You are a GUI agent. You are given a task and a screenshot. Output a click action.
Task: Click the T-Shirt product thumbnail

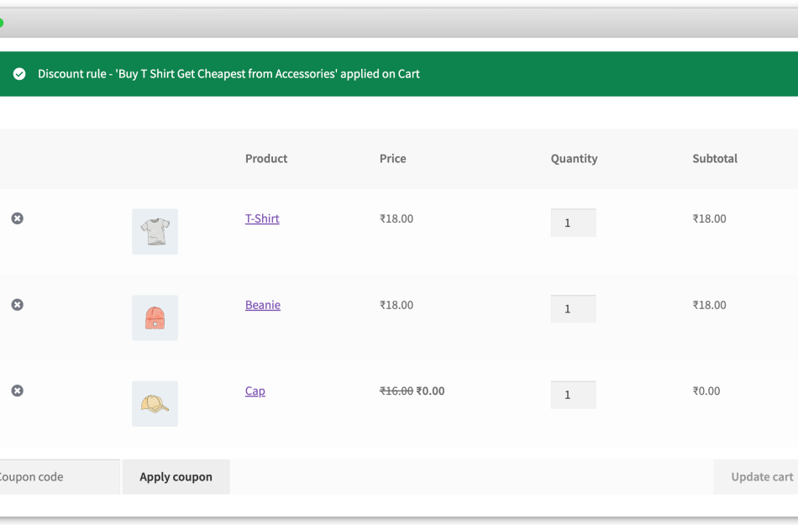click(155, 231)
